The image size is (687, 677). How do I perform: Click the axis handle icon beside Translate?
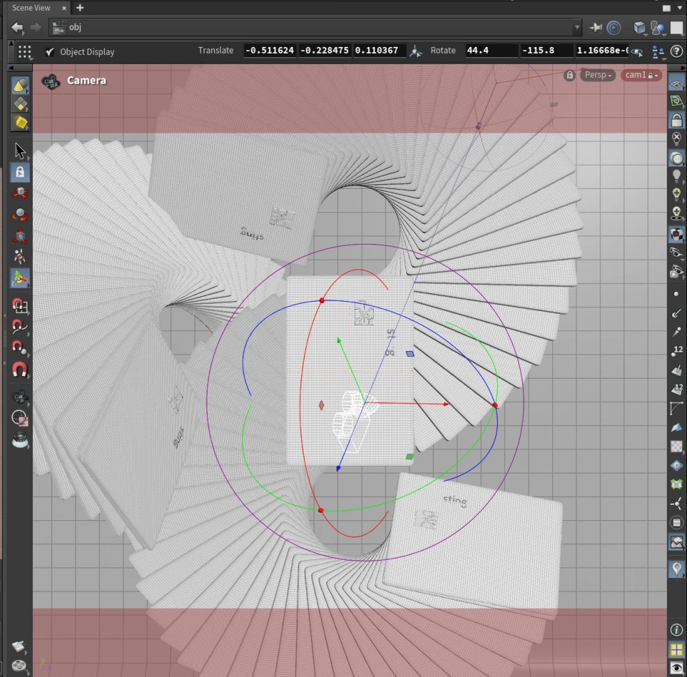click(415, 51)
